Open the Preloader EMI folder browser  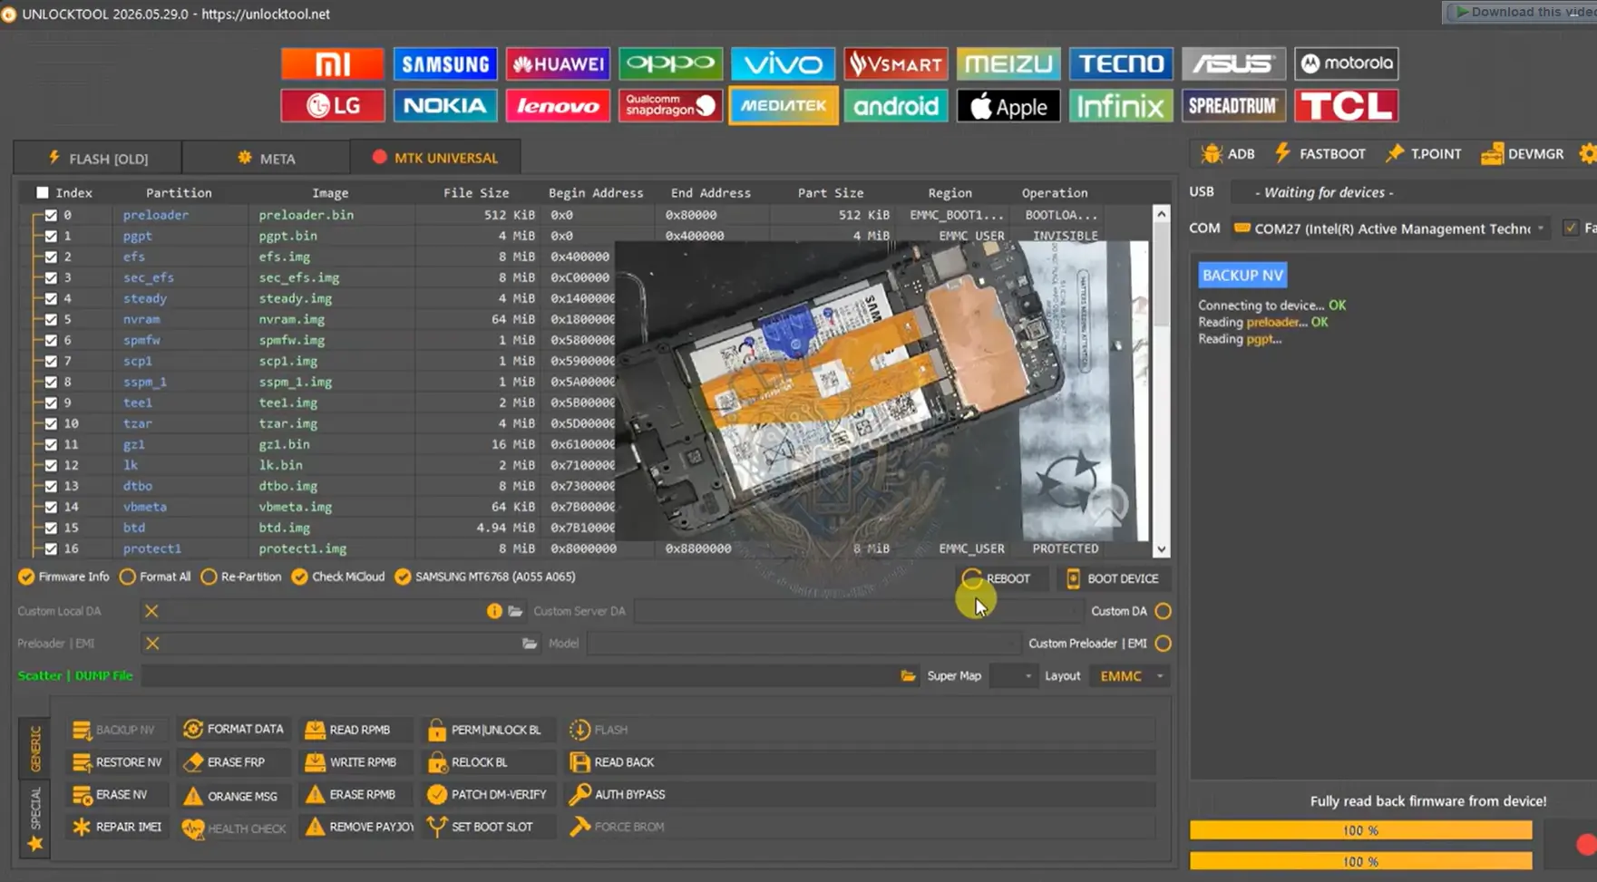pyautogui.click(x=530, y=644)
